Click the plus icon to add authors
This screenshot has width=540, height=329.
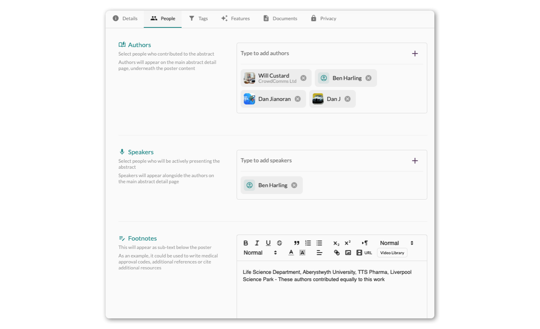(x=415, y=54)
